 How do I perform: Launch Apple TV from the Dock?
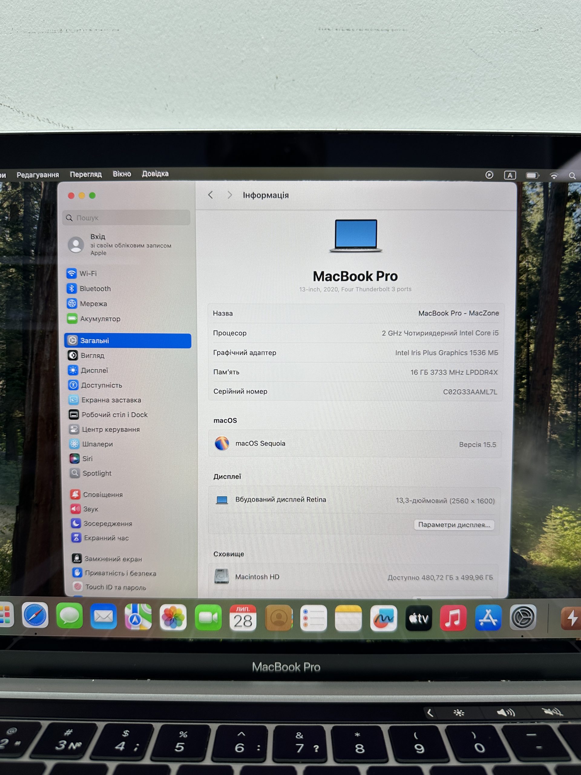419,618
